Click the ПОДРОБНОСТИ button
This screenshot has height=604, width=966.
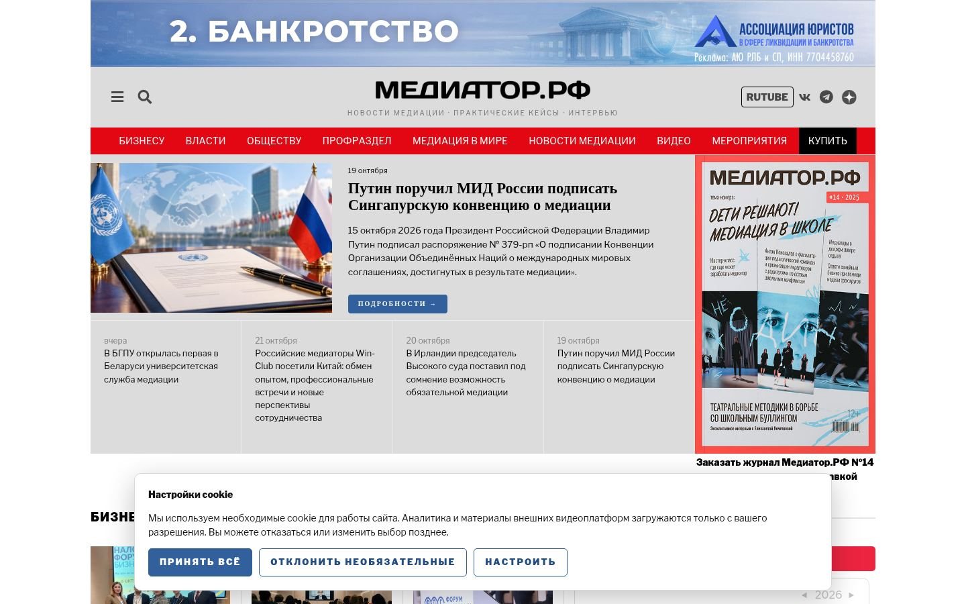[397, 304]
